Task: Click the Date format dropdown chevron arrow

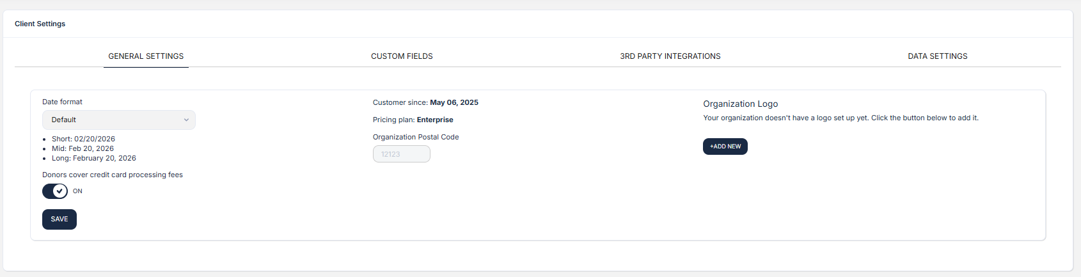Action: 186,120
